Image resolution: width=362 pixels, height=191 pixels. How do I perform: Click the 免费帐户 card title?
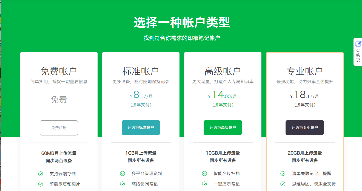tap(59, 71)
